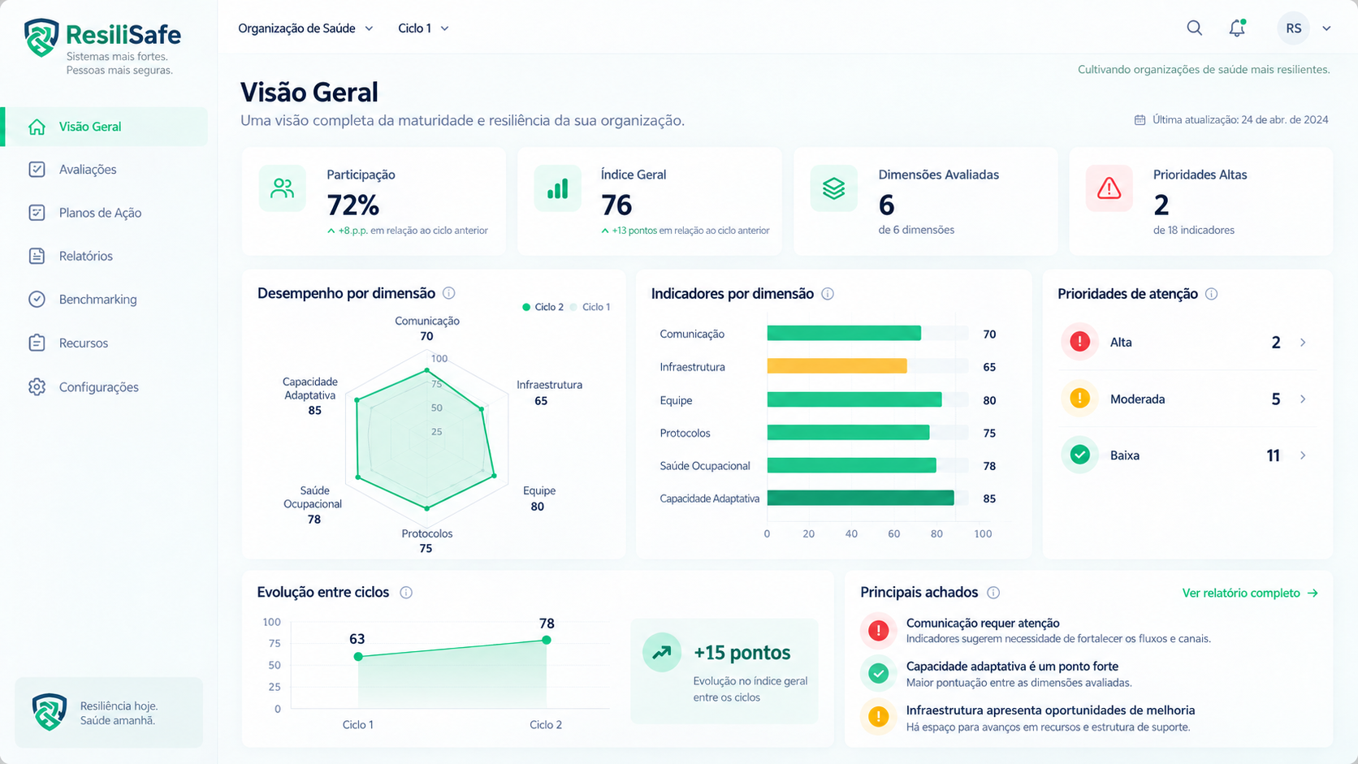
Task: Open the search magnifier icon
Action: pos(1194,28)
